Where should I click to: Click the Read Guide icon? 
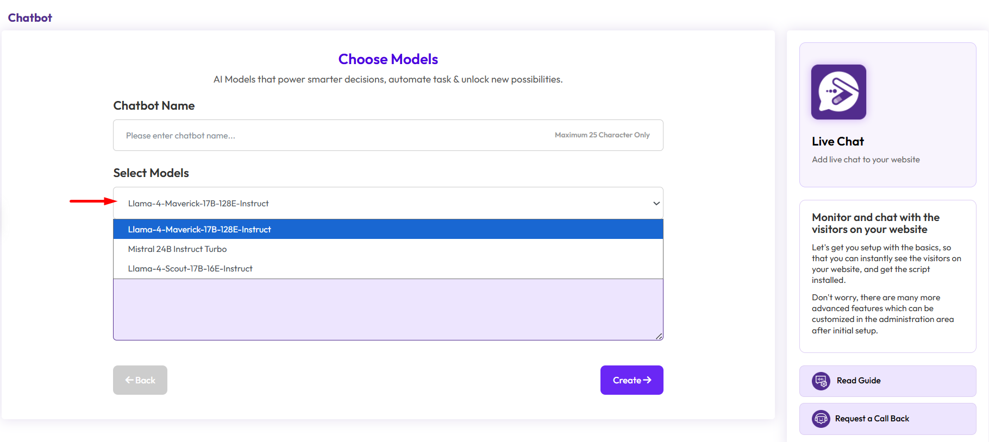(x=821, y=381)
